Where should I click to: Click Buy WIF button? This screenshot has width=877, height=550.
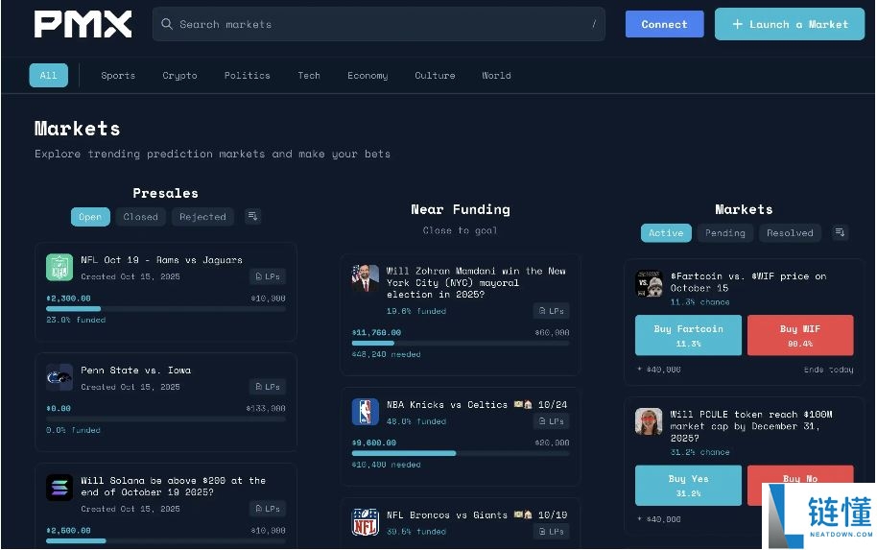(x=800, y=335)
